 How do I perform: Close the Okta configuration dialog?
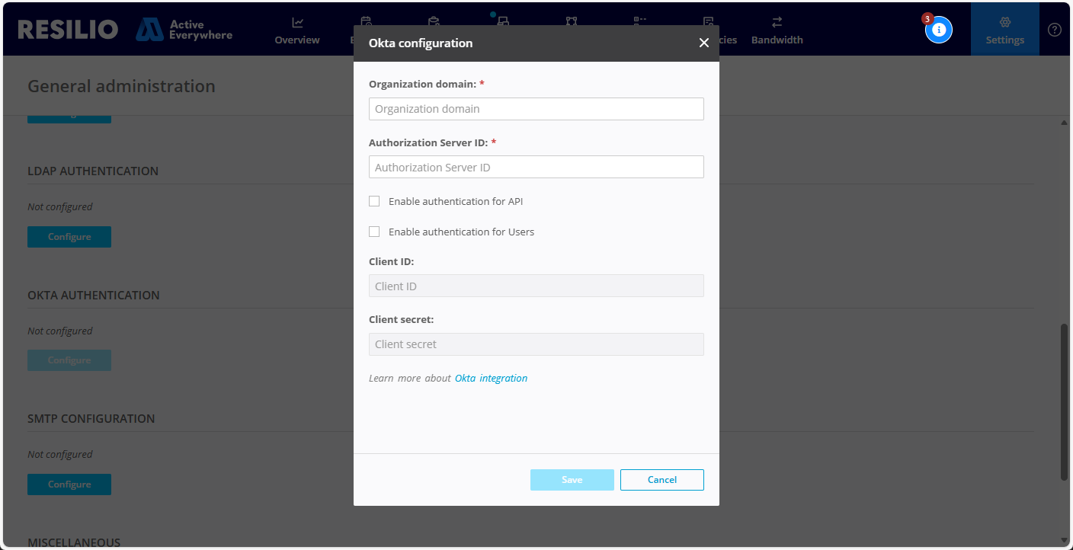coord(703,43)
